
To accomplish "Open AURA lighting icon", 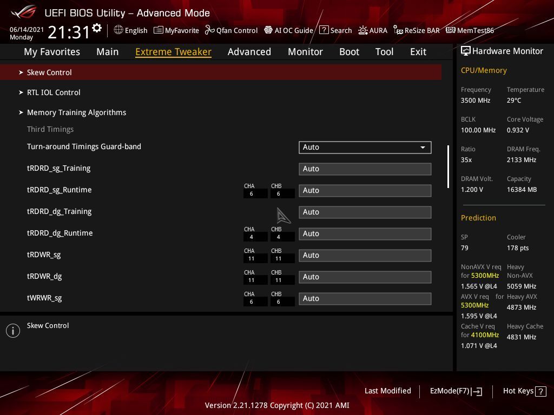I will 363,30.
